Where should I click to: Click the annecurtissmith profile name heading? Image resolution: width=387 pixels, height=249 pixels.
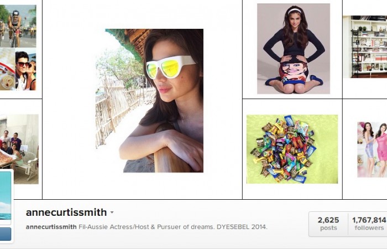pos(66,212)
